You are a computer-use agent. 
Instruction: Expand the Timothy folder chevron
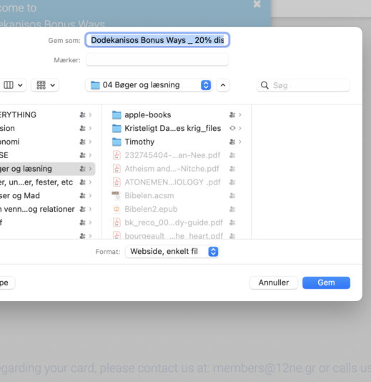[x=240, y=142]
